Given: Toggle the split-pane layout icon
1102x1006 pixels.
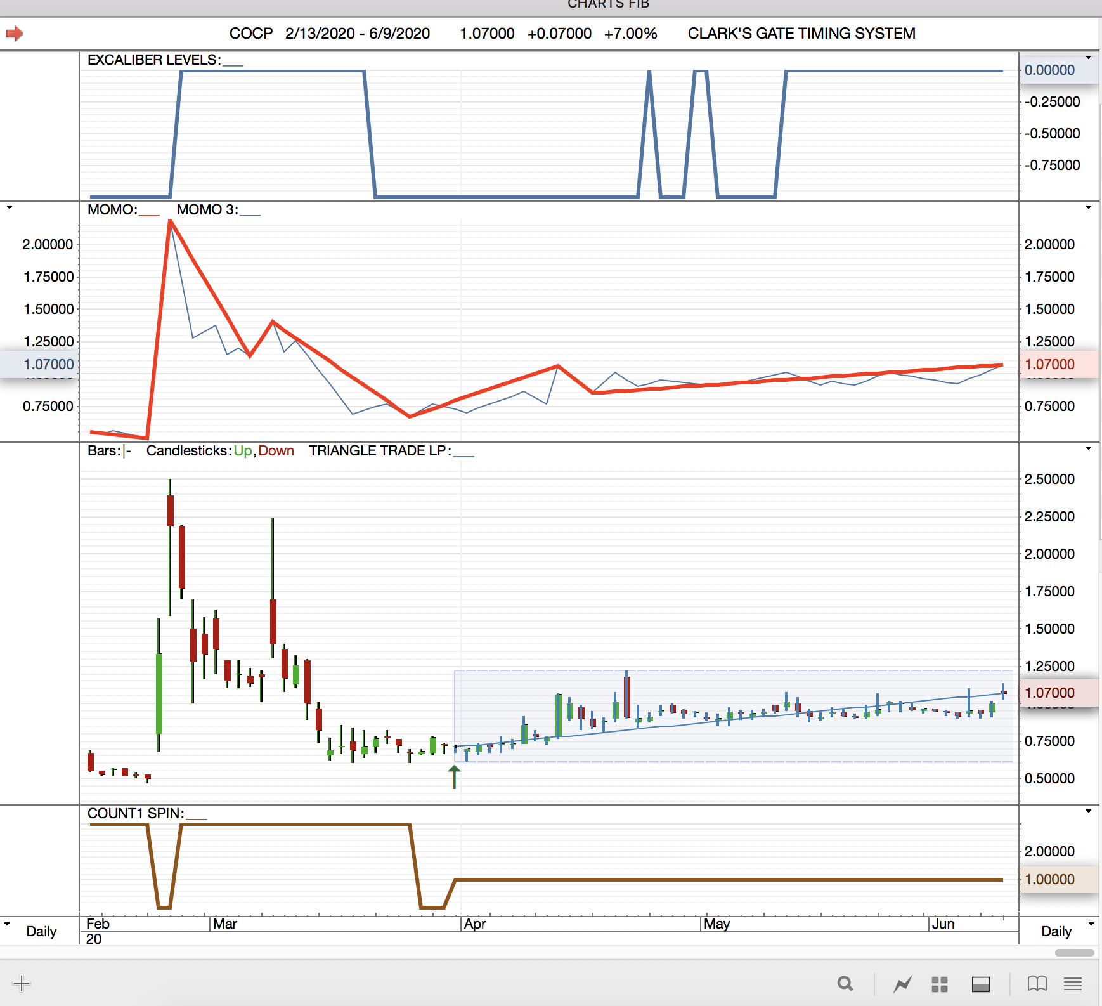Looking at the screenshot, I should 981,984.
